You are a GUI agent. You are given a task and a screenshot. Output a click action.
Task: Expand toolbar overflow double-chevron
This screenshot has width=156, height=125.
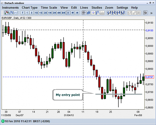151,13
